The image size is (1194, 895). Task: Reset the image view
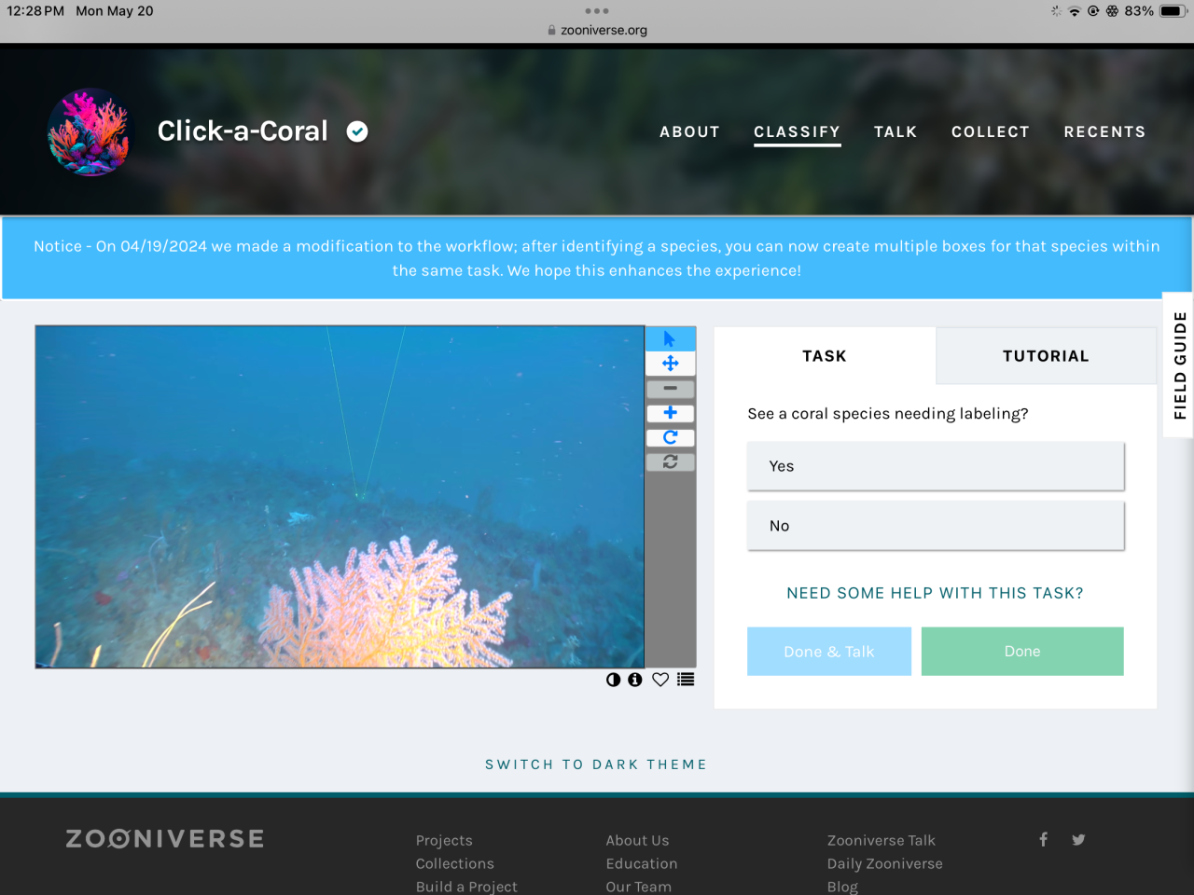pyautogui.click(x=670, y=461)
